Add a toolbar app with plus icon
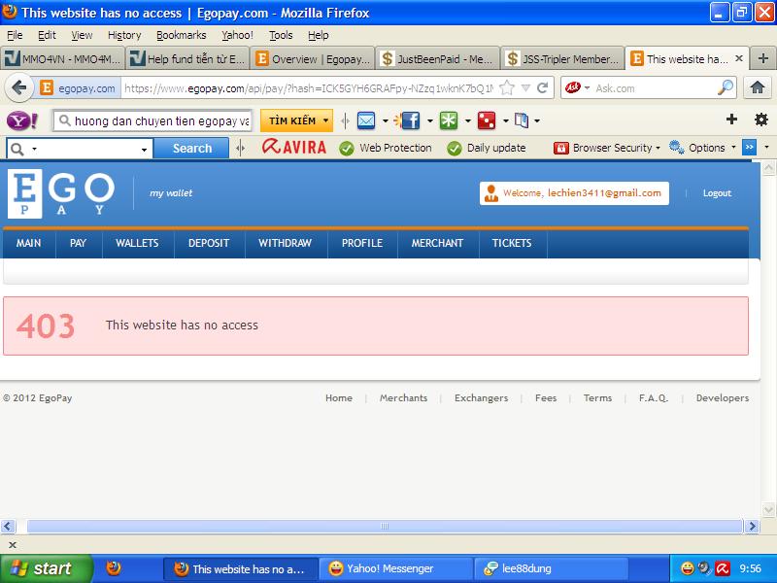The height and width of the screenshot is (583, 777). [731, 120]
